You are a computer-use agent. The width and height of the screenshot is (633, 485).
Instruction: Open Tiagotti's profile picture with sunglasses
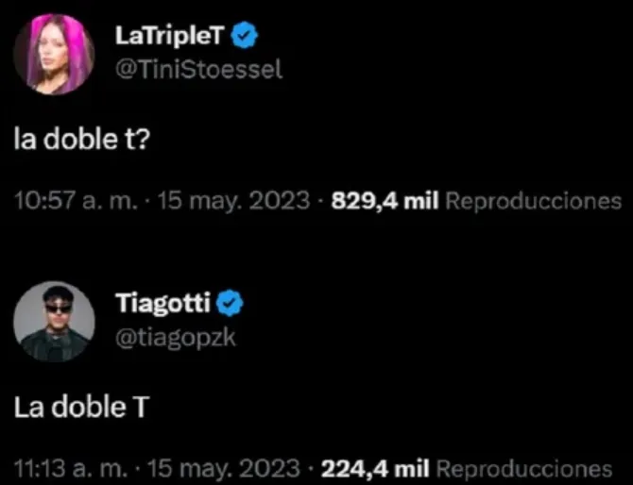[56, 321]
